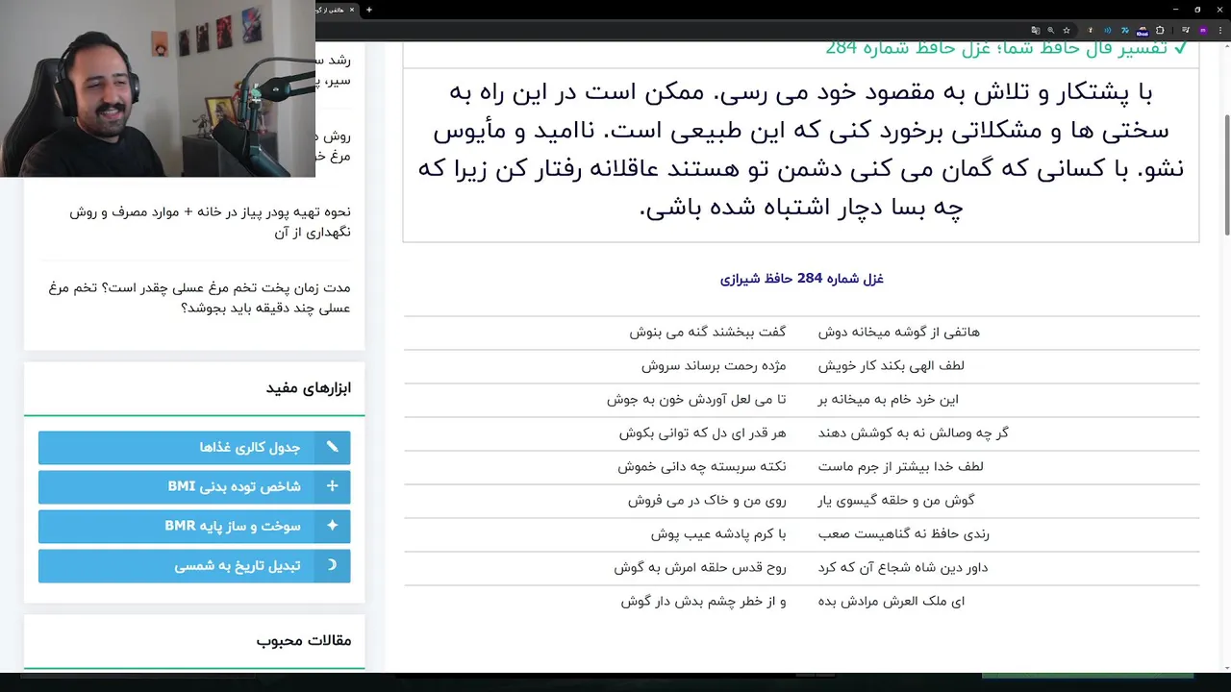Click the blue sound-wave extension icon

pyautogui.click(x=1107, y=31)
